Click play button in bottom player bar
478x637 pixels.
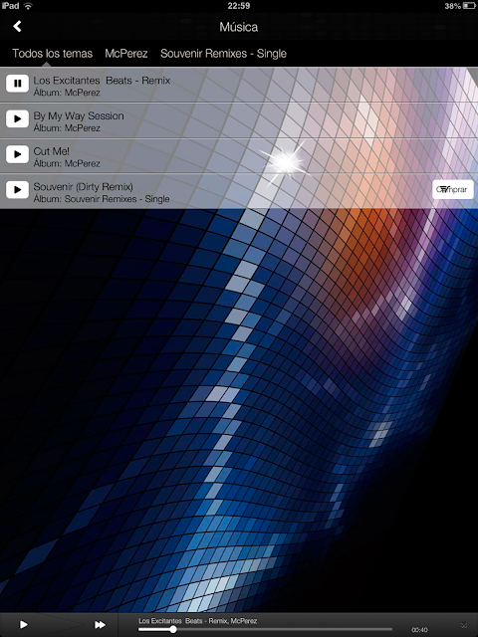pyautogui.click(x=24, y=624)
